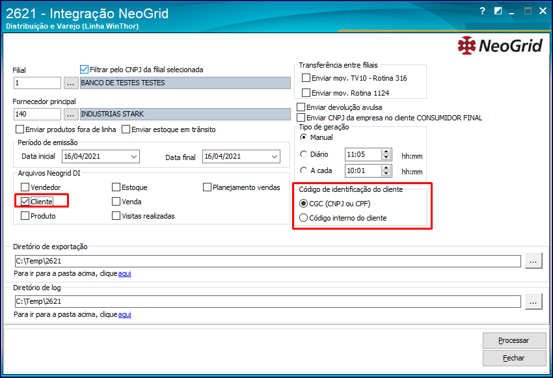
Task: Open log folder via aqui link
Action: (124, 314)
